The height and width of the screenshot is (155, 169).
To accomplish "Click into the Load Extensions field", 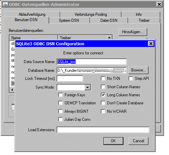I will coord(103,130).
